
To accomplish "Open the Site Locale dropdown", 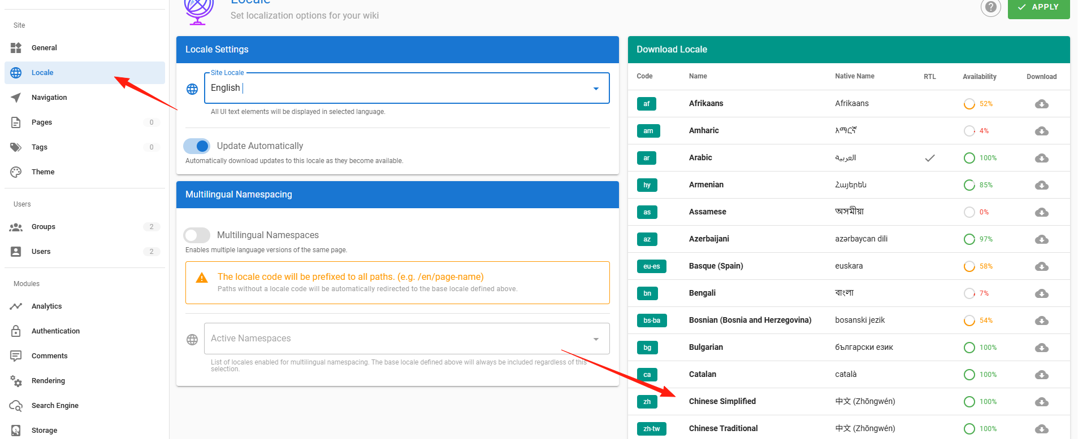I will [x=407, y=88].
